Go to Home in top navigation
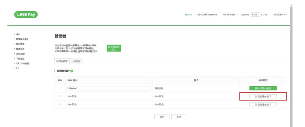Screen dimensions: 305x127 (x=188, y=15)
